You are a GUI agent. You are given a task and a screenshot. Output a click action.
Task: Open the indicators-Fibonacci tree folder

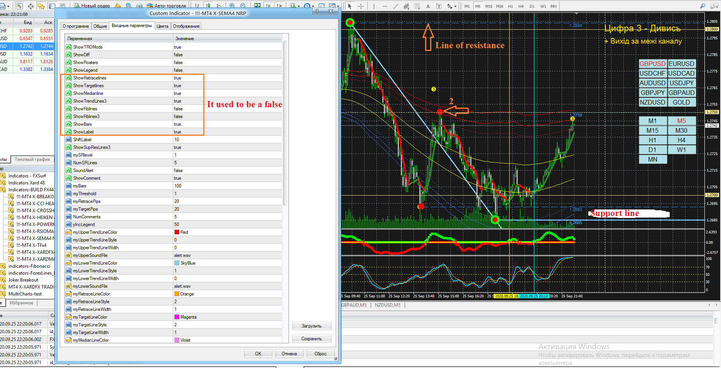[29, 266]
